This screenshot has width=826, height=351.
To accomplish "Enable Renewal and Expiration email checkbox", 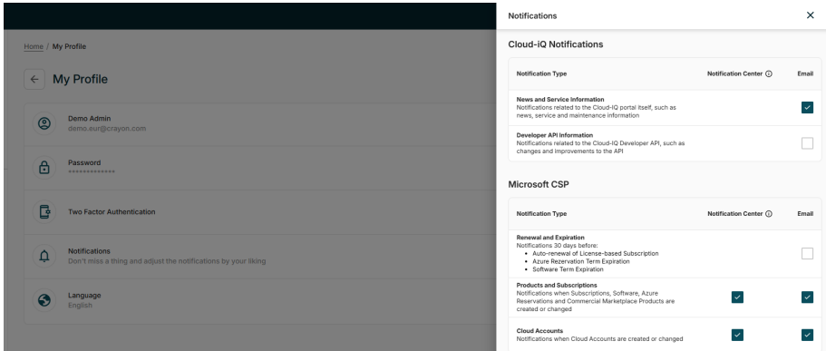I will point(807,254).
